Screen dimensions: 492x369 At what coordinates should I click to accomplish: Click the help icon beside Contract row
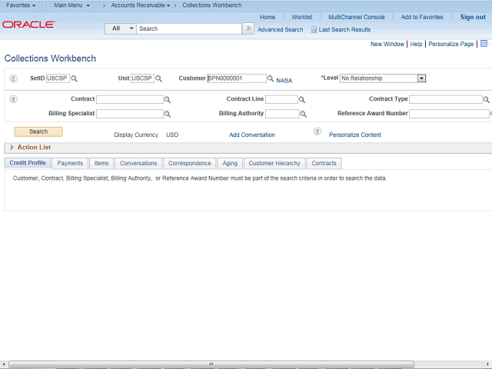[13, 99]
